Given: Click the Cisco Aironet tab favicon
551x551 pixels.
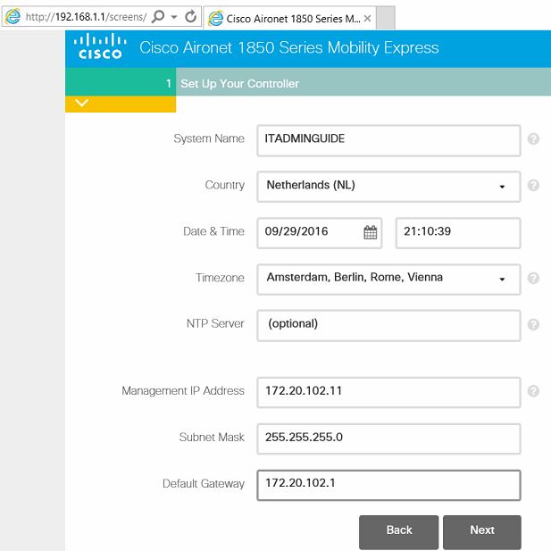Looking at the screenshot, I should pos(215,18).
